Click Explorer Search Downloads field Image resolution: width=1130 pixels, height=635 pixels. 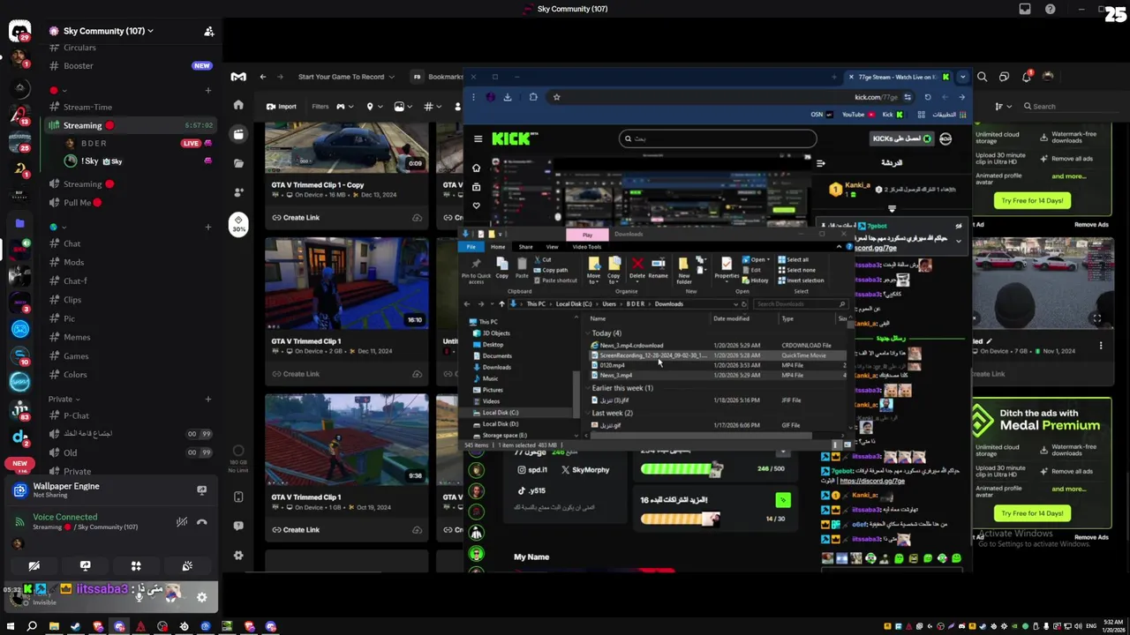coord(799,304)
